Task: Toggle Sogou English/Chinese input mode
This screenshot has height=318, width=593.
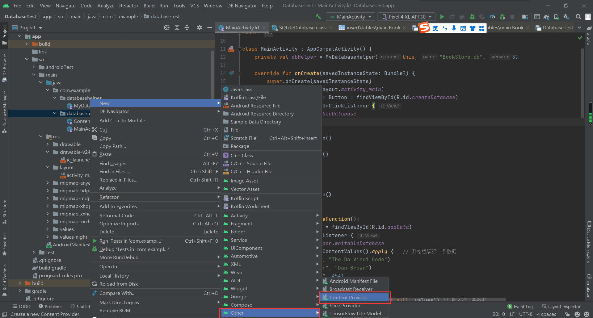Action: 435,28
